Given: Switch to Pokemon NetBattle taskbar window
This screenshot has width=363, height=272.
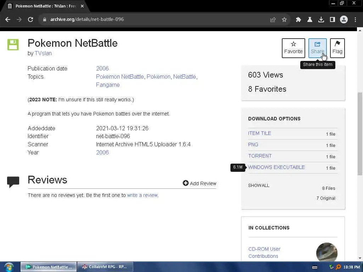Looking at the screenshot, I should point(49,267).
